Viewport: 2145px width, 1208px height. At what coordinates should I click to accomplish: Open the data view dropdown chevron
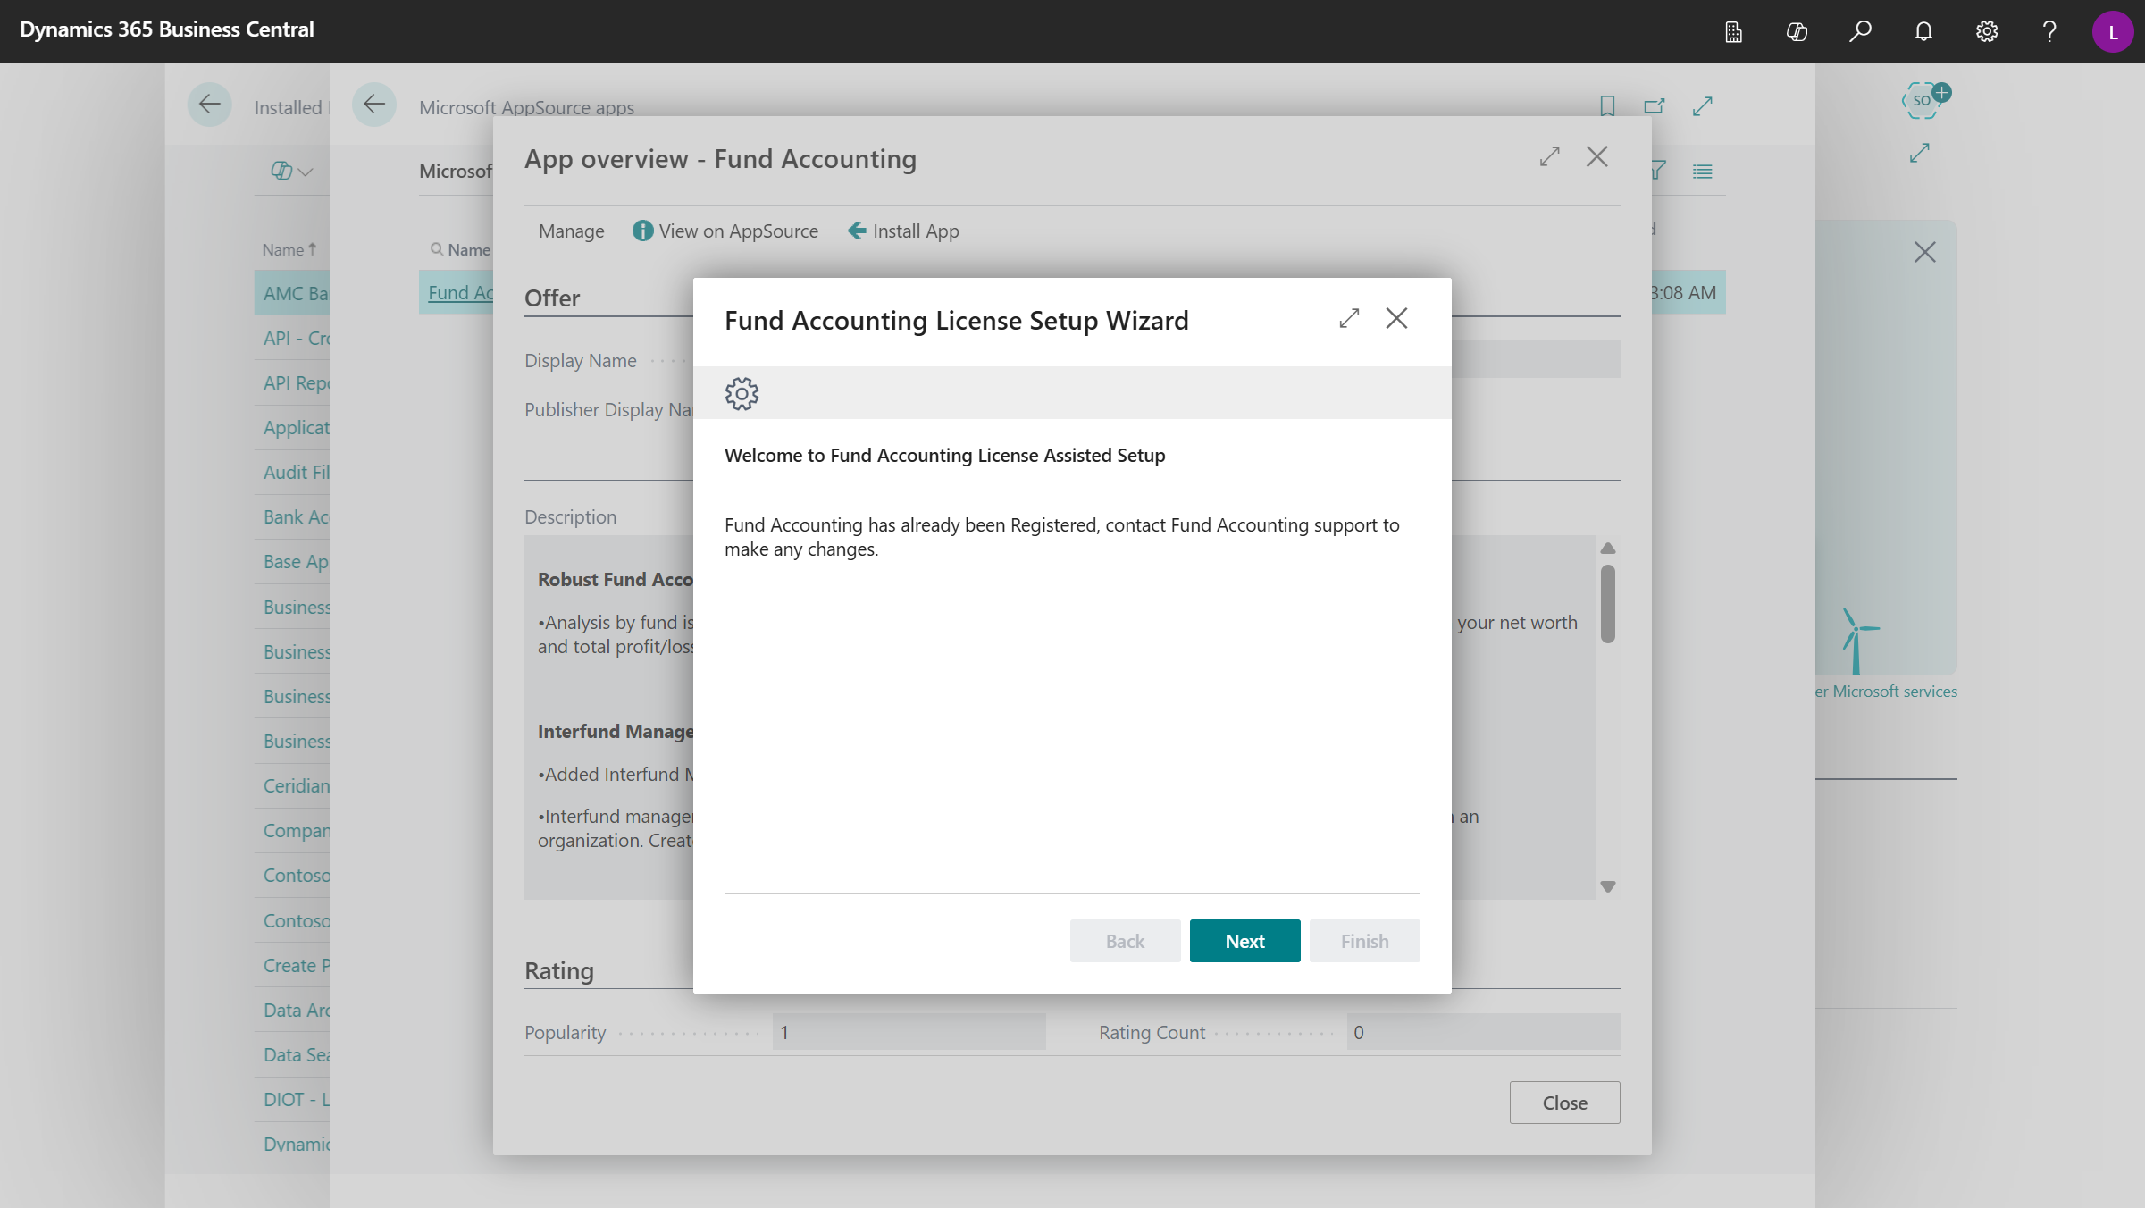pyautogui.click(x=304, y=171)
